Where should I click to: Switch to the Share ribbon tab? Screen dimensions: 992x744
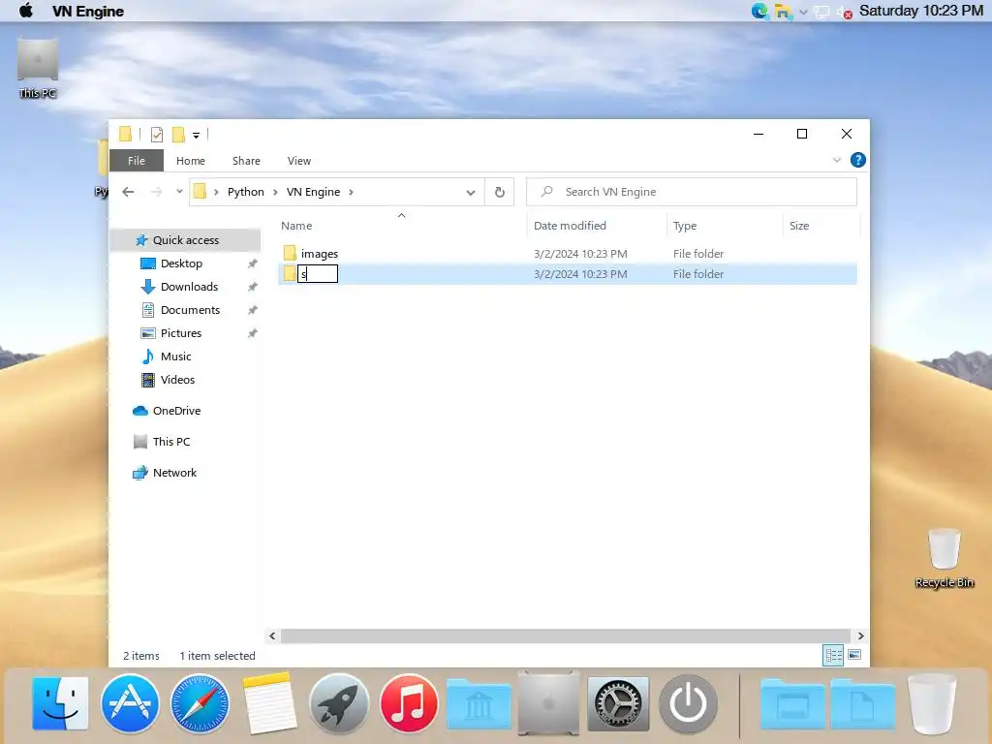coord(246,161)
